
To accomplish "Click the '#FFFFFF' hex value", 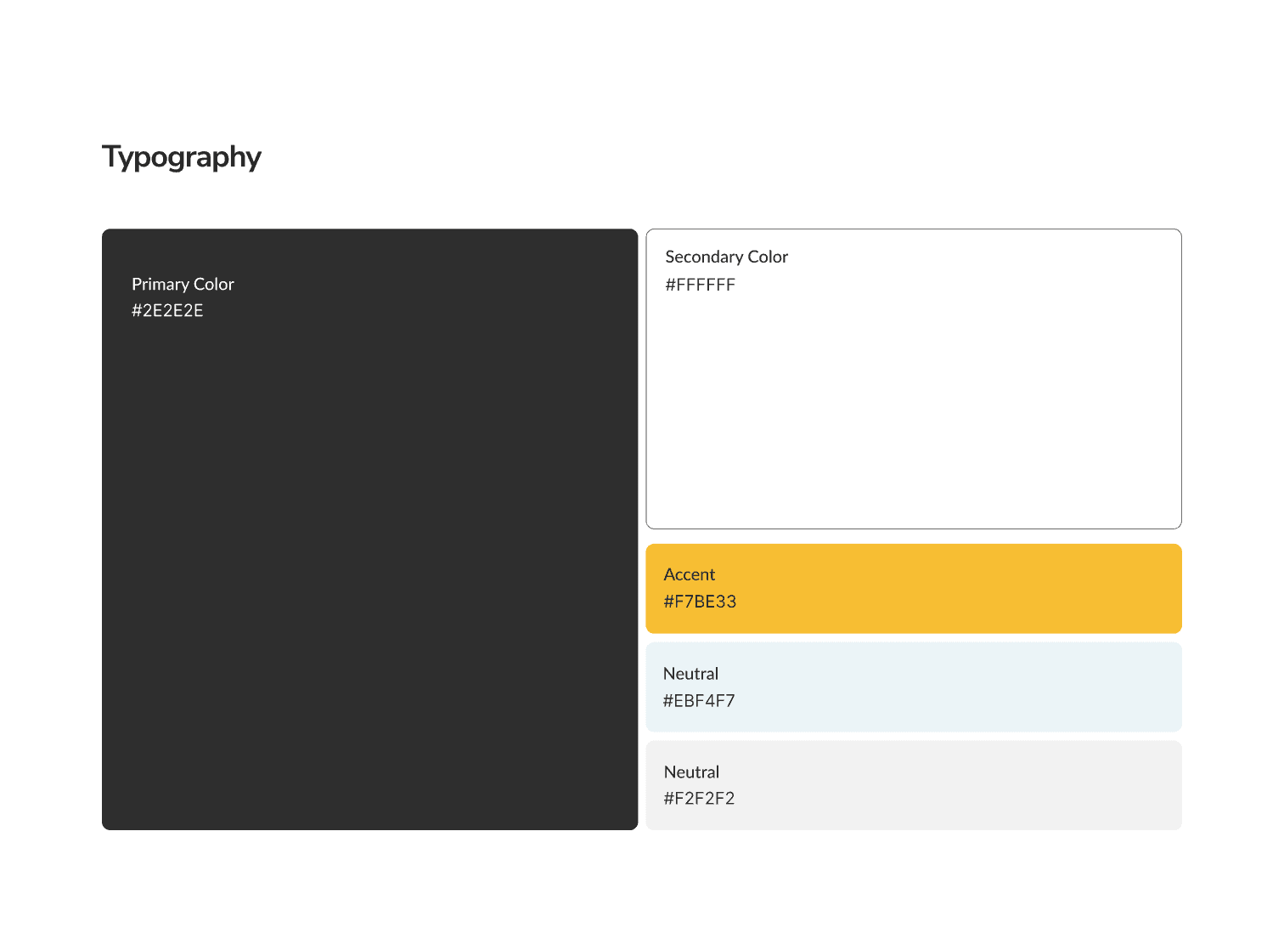I will click(701, 286).
